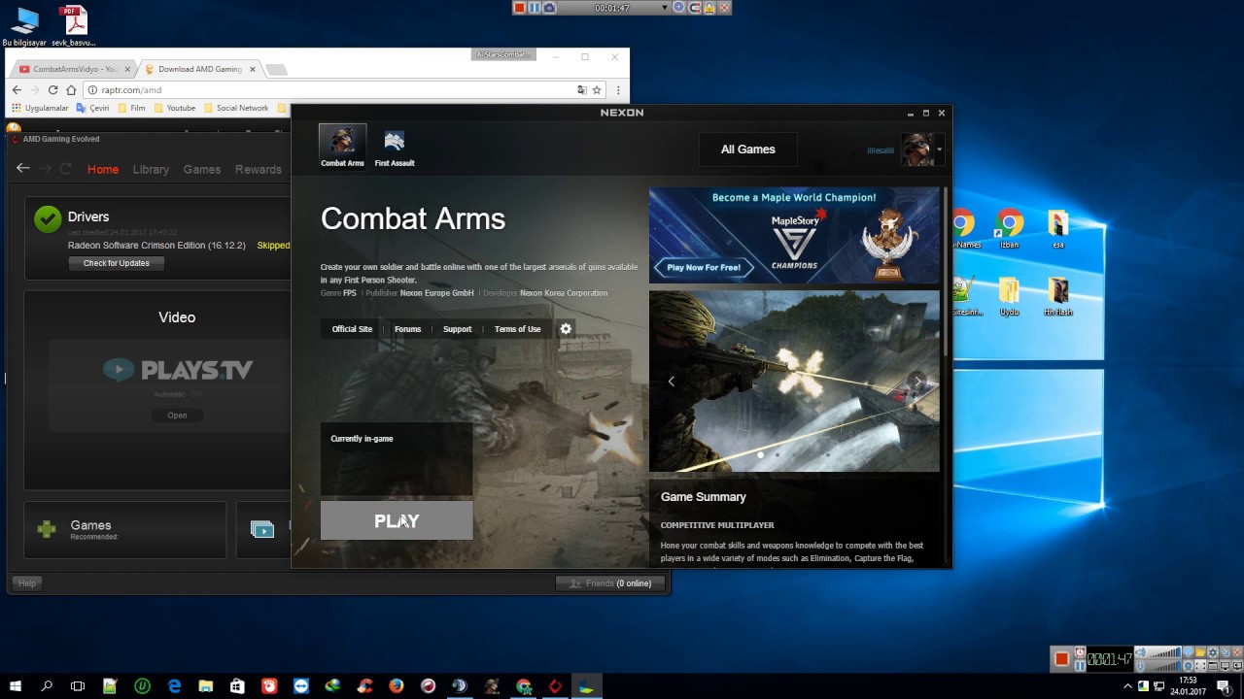This screenshot has width=1244, height=699.
Task: Open Task View on taskbar
Action: (78, 686)
